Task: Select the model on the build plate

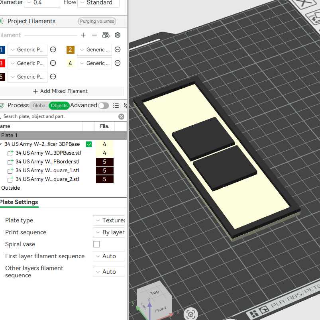Action: [216, 159]
